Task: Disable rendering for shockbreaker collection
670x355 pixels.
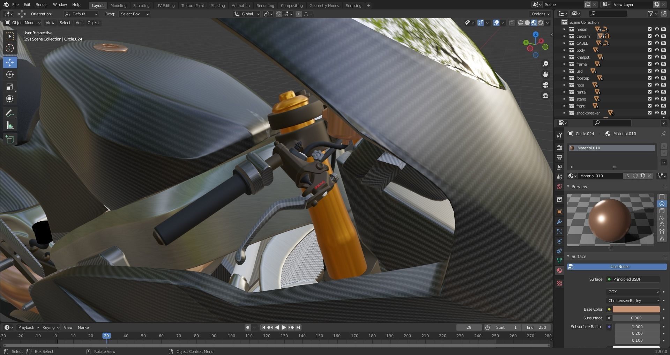Action: coord(663,113)
